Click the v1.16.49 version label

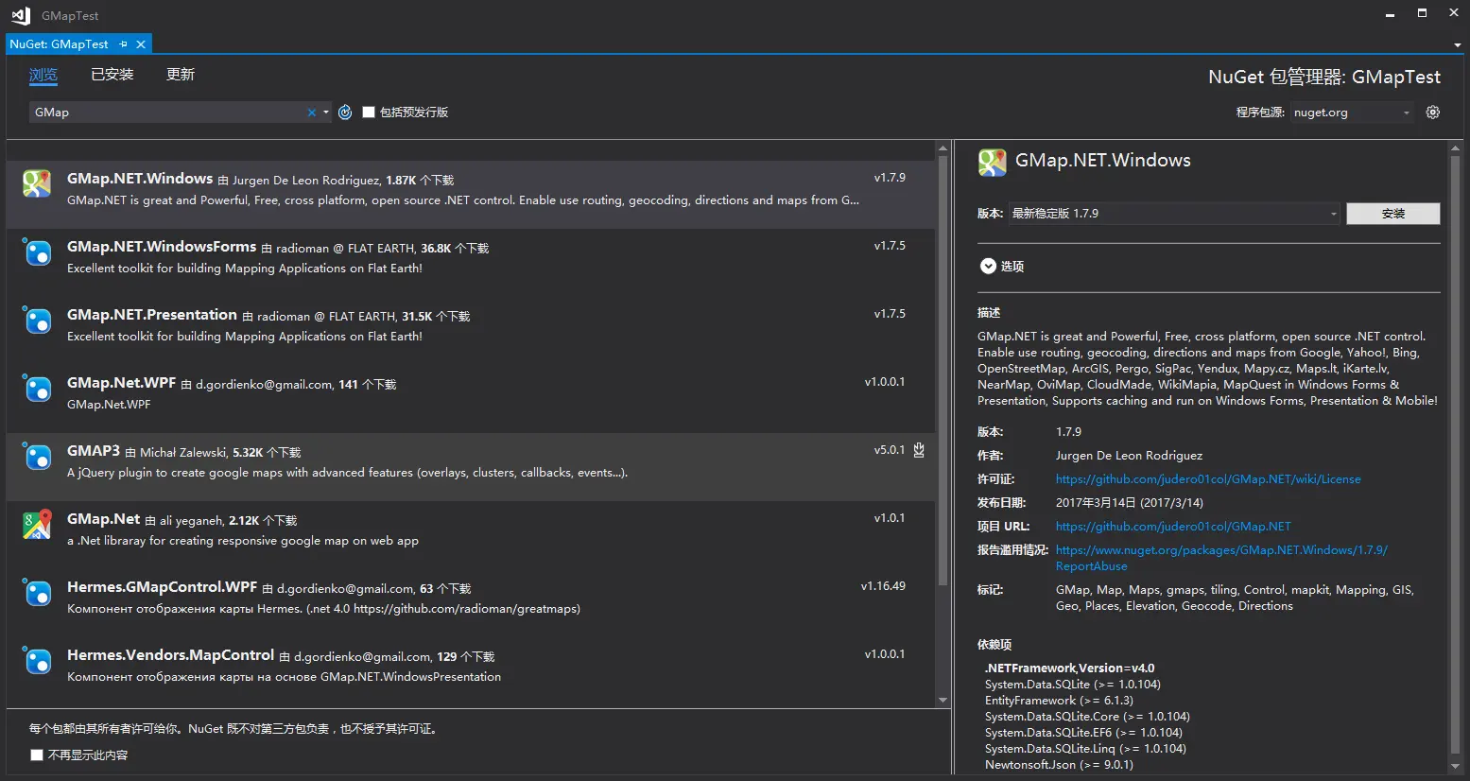[883, 586]
